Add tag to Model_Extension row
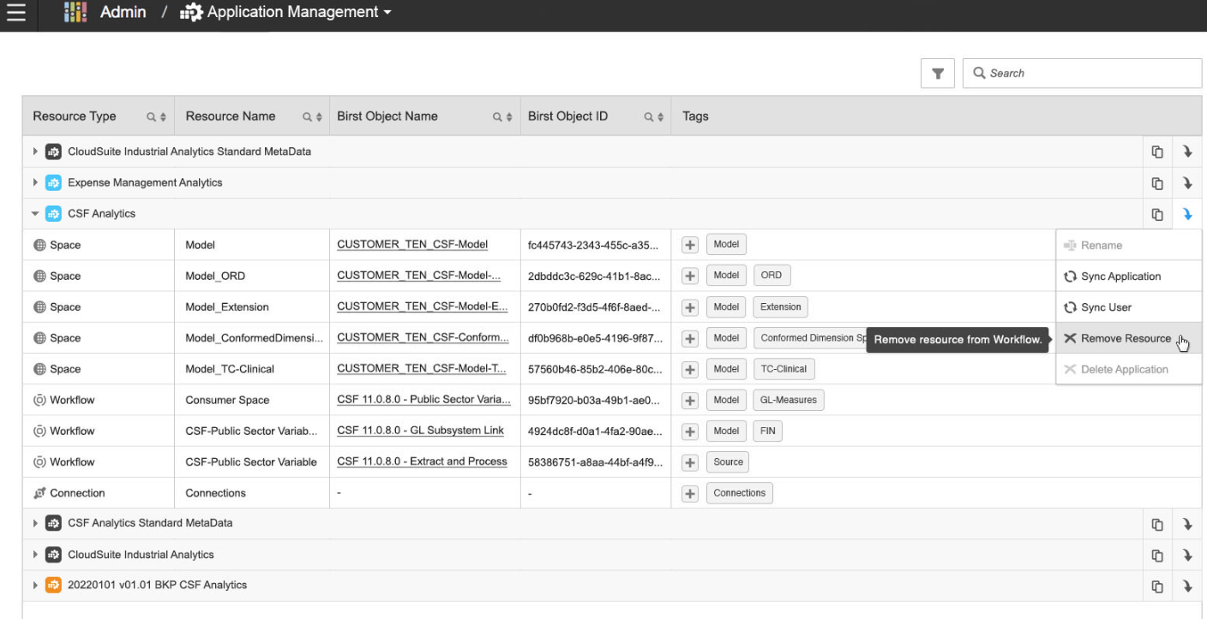Viewport: 1207px width, 619px height. (x=689, y=307)
